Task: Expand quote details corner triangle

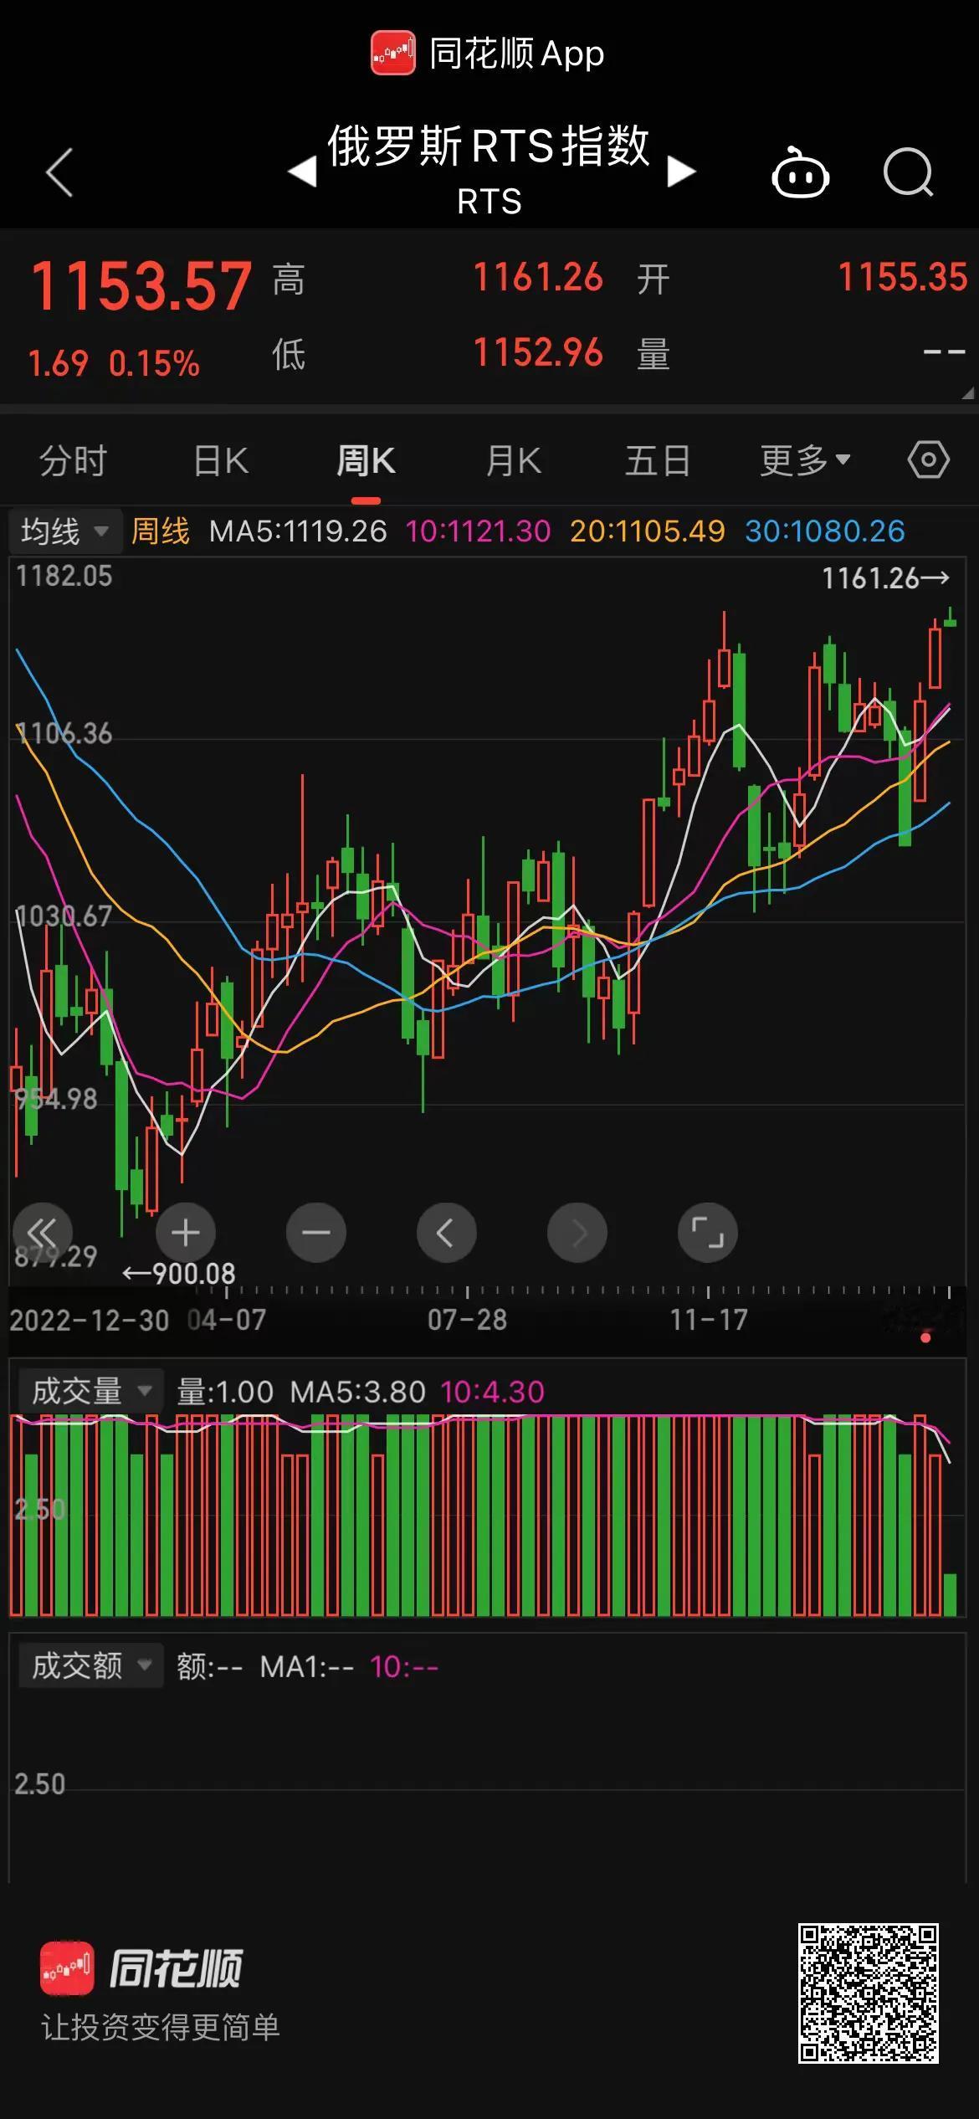Action: tap(967, 393)
